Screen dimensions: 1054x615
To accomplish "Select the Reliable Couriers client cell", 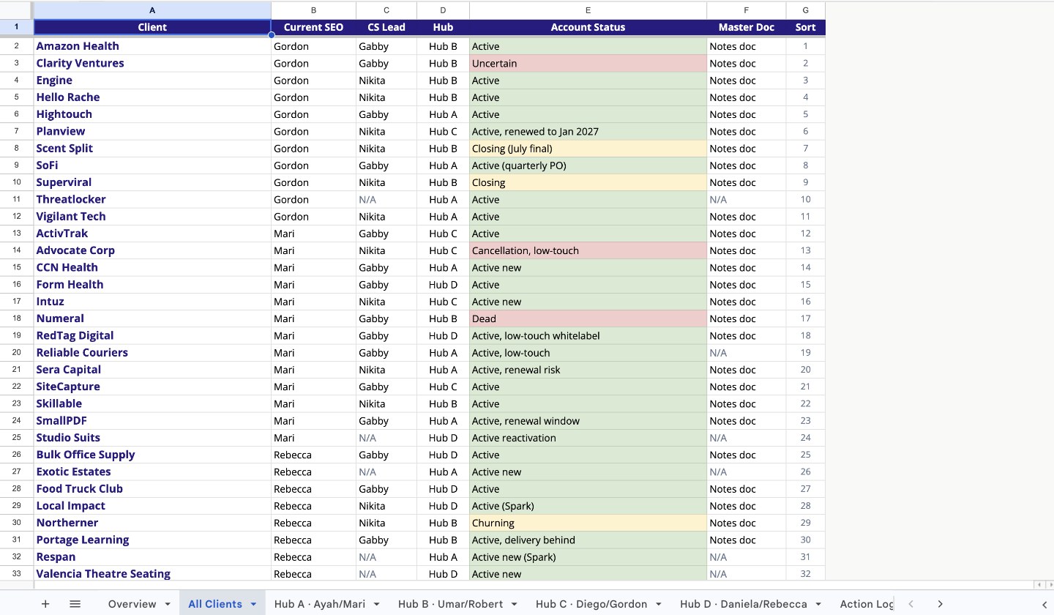I will (x=152, y=353).
